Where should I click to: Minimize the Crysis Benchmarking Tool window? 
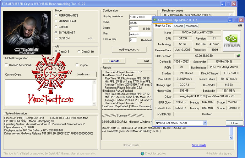click(223, 4)
